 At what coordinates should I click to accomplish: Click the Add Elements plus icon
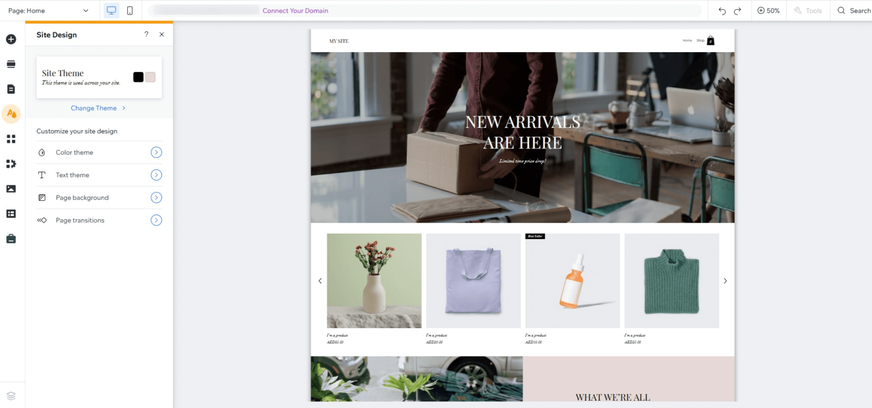pyautogui.click(x=11, y=39)
